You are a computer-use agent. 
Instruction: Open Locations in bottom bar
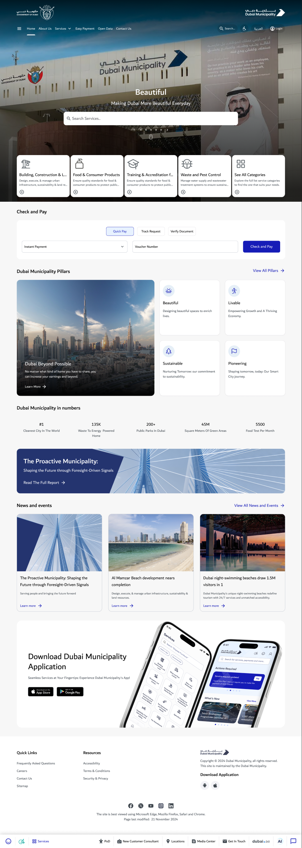(x=175, y=841)
